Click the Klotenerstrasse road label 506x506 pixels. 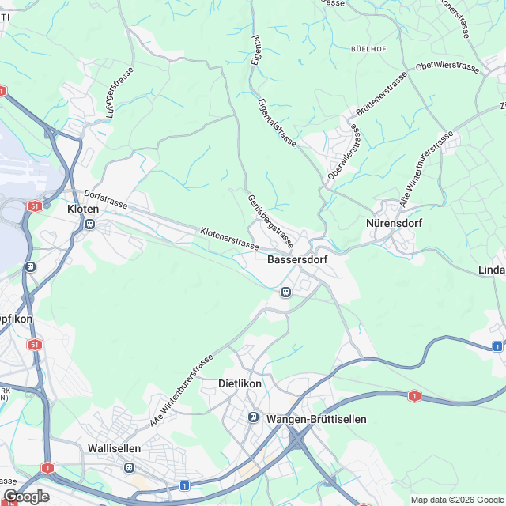click(x=229, y=239)
